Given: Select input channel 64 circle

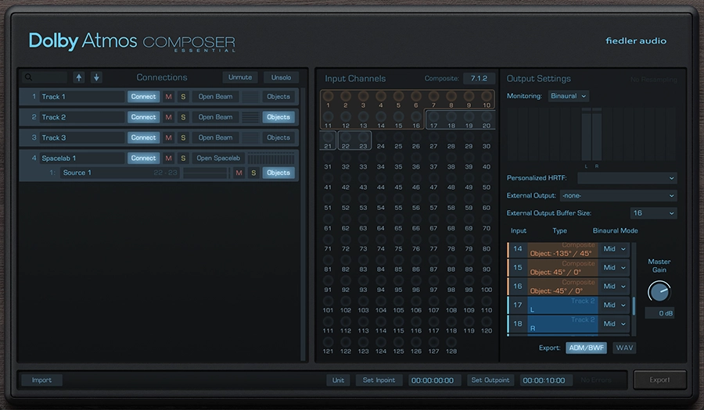Looking at the screenshot, I should coord(381,219).
